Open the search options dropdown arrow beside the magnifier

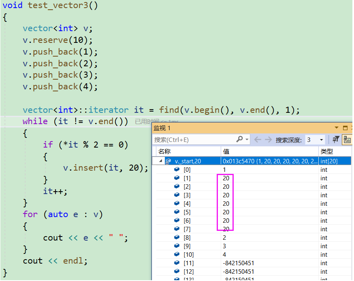pyautogui.click(x=247, y=140)
